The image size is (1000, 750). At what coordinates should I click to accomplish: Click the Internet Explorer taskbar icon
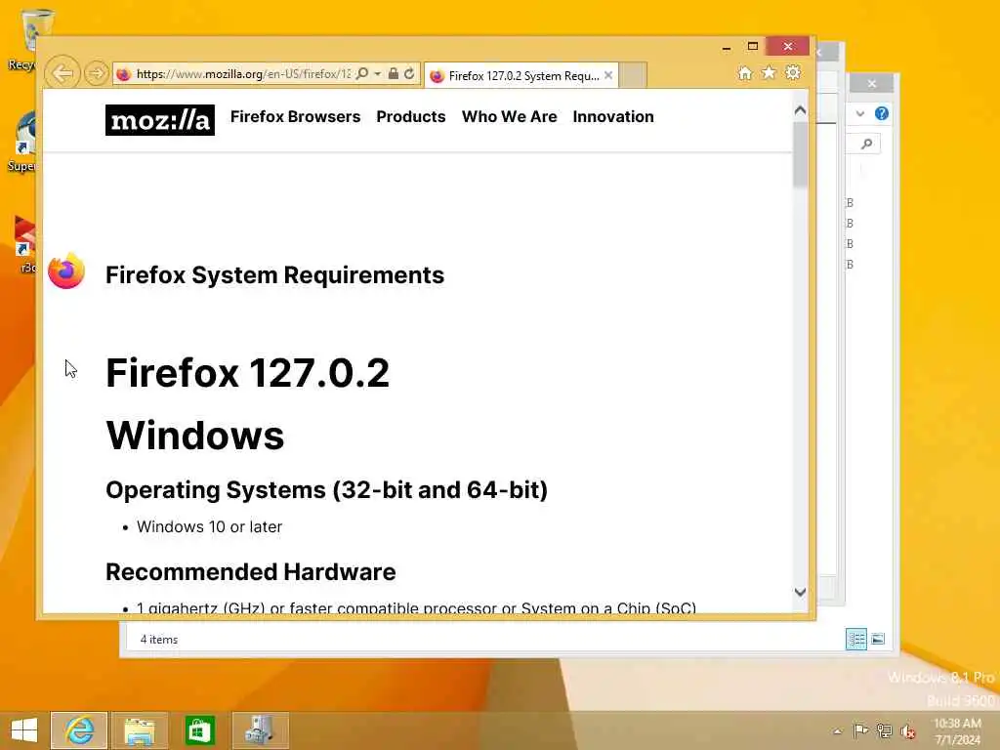point(79,730)
